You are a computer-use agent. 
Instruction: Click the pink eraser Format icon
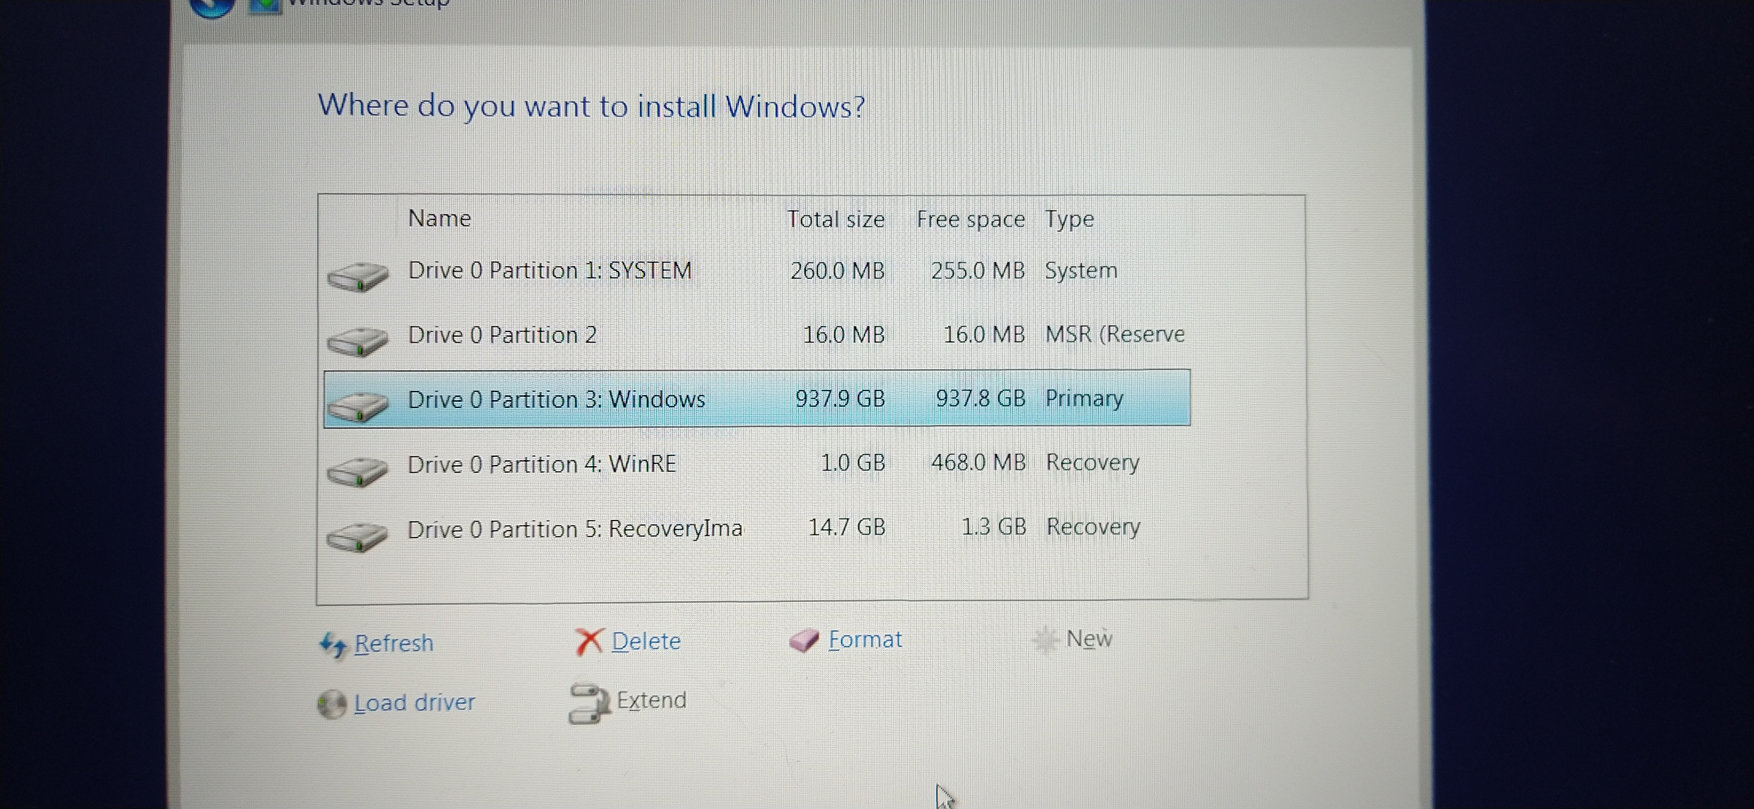tap(804, 640)
